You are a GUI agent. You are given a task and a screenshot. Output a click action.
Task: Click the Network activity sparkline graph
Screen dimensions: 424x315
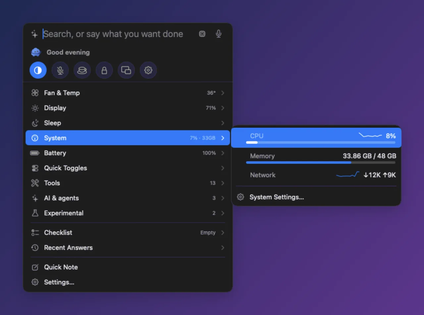pyautogui.click(x=348, y=174)
